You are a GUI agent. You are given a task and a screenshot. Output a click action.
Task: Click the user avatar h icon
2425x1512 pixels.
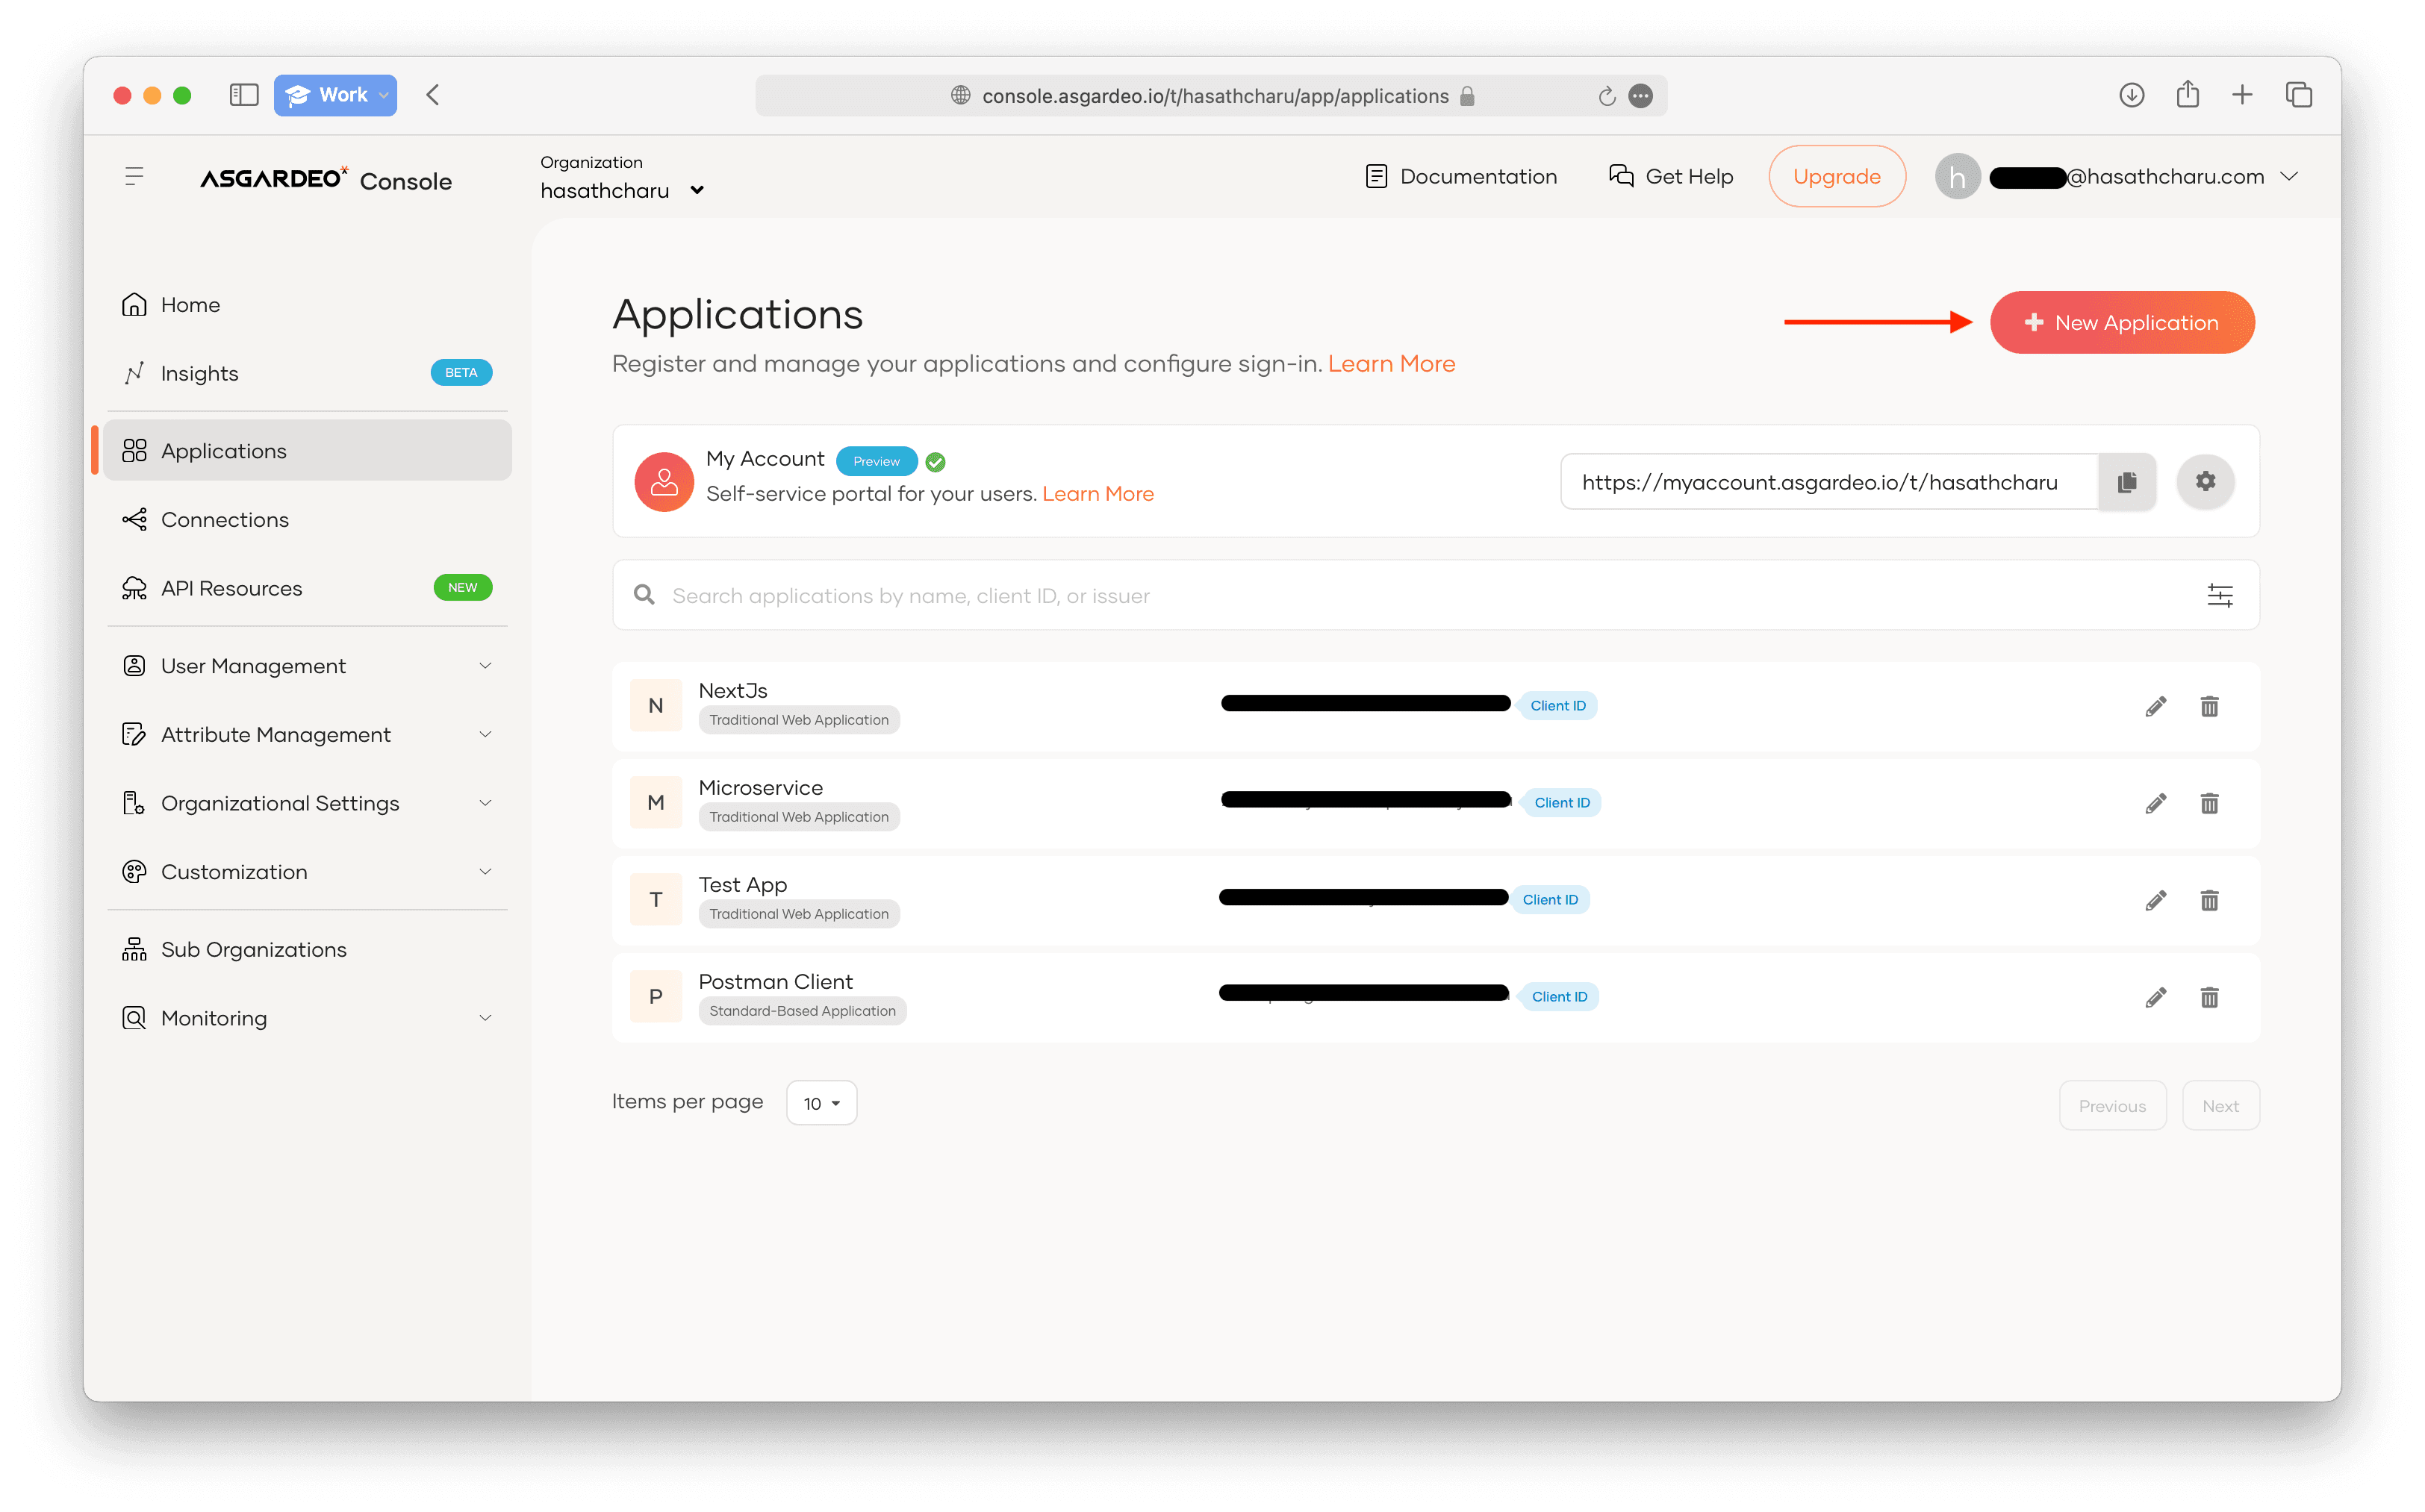(1957, 177)
